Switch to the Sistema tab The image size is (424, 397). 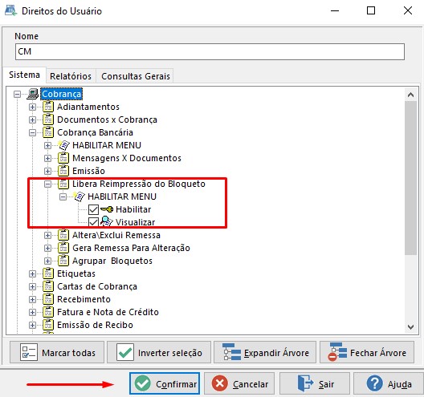pos(24,75)
